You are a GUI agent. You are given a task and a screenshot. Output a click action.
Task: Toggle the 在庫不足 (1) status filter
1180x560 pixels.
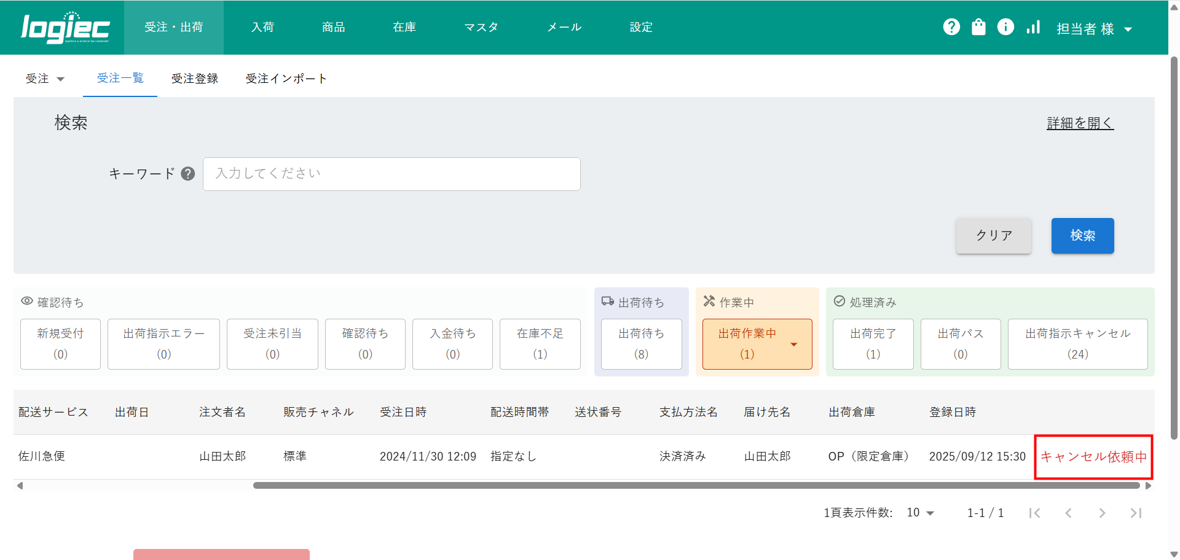540,344
